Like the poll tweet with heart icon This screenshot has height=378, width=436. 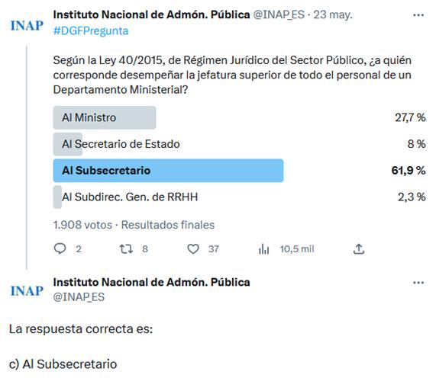(193, 249)
